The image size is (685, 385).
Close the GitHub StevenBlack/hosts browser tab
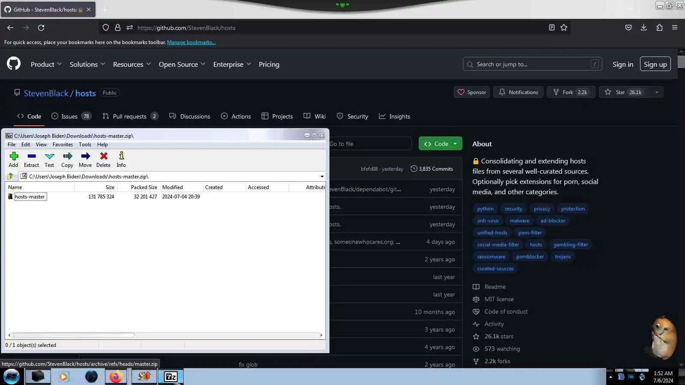89,9
